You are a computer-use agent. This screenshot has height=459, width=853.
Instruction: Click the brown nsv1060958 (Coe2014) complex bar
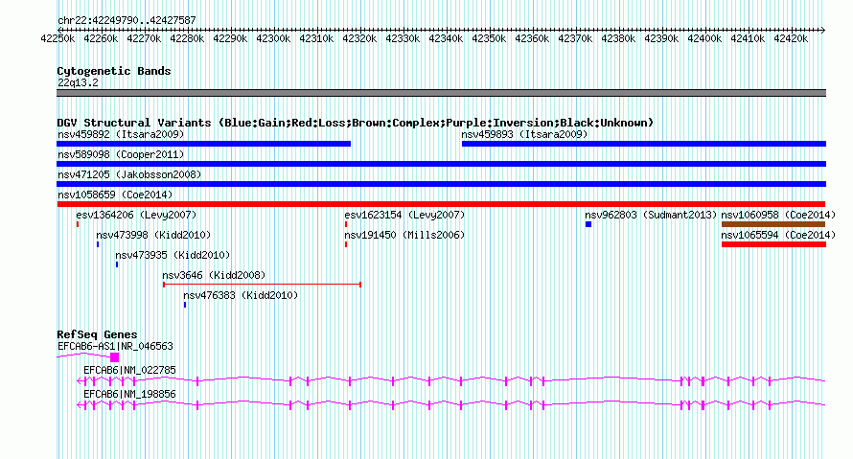[x=773, y=224]
